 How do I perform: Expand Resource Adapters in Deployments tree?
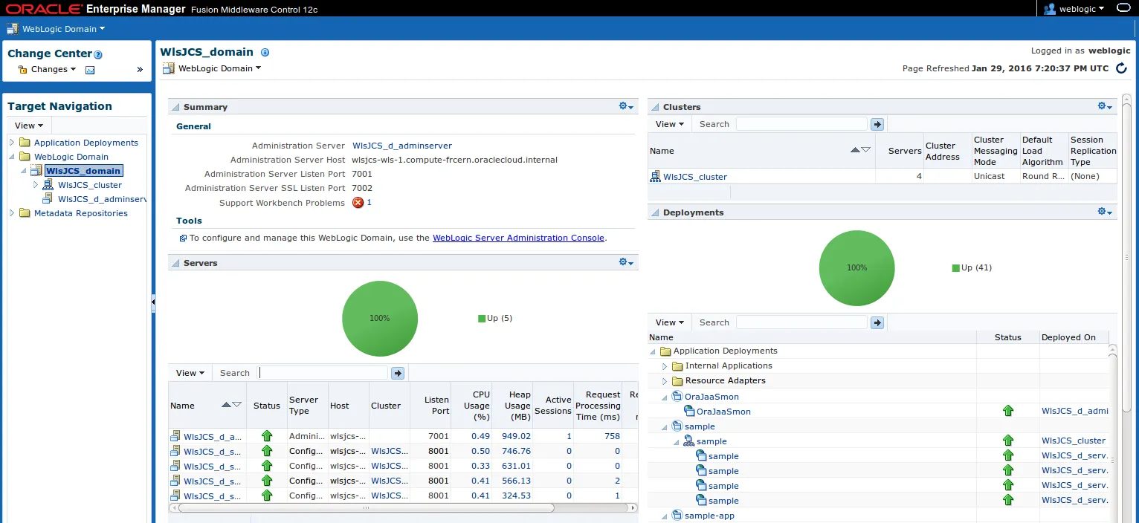(665, 381)
